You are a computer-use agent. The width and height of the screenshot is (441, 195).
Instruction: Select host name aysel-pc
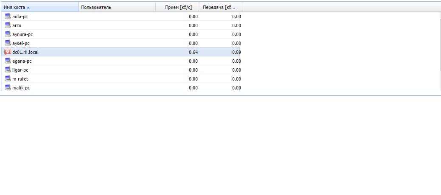(21, 43)
